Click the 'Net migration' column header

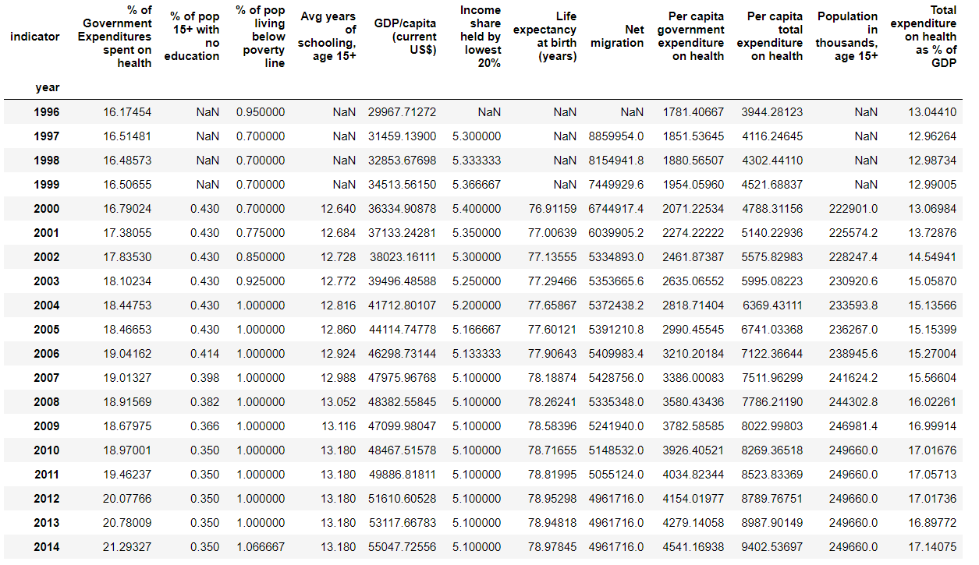[617, 37]
